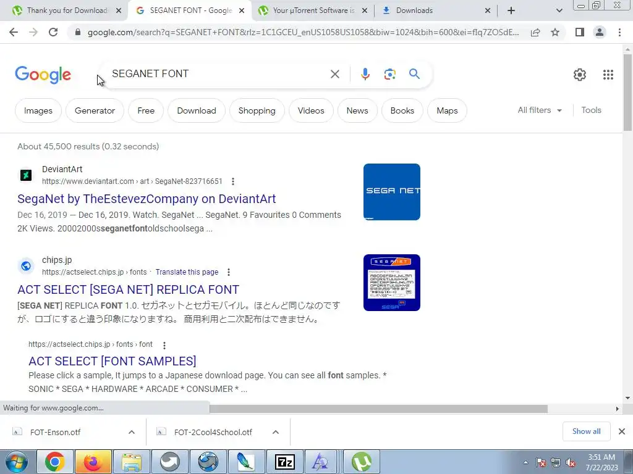
Task: Open File Explorer from the taskbar
Action: click(131, 462)
